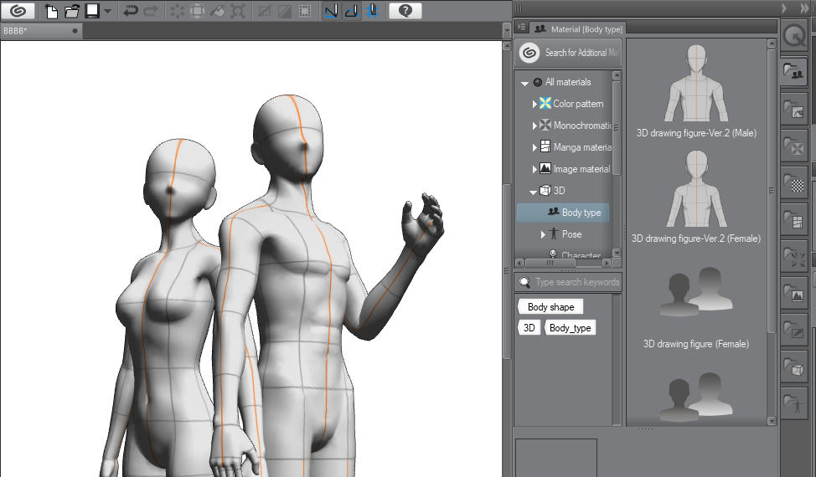816x477 pixels.
Task: Open the Save dropdown arrow in toolbar
Action: [108, 11]
